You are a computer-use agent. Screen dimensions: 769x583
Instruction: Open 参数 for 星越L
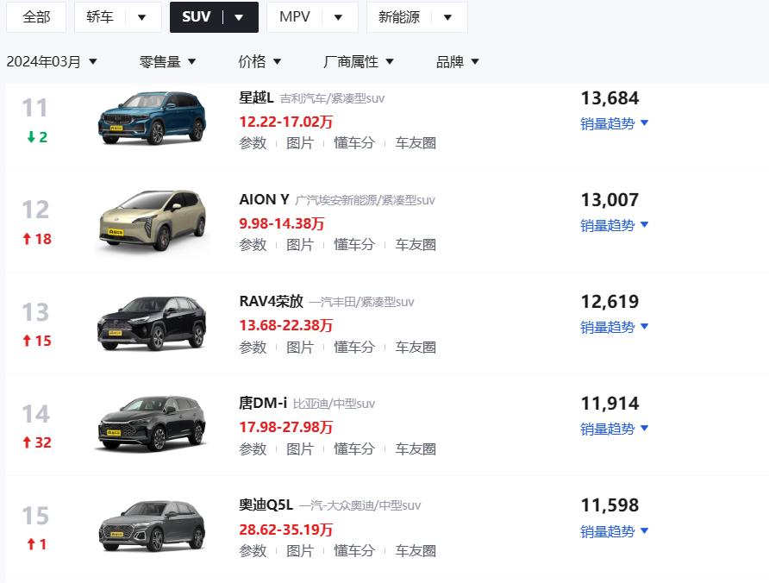point(253,143)
